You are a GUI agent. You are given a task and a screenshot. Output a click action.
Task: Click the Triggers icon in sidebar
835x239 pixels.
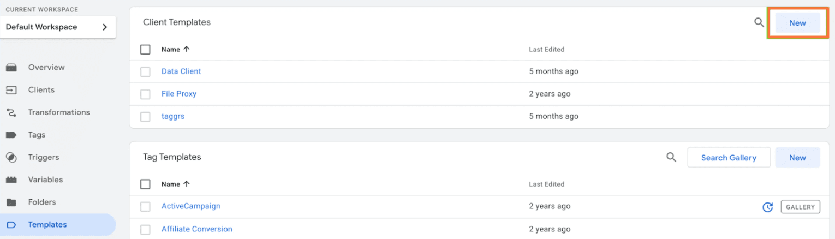coord(11,157)
